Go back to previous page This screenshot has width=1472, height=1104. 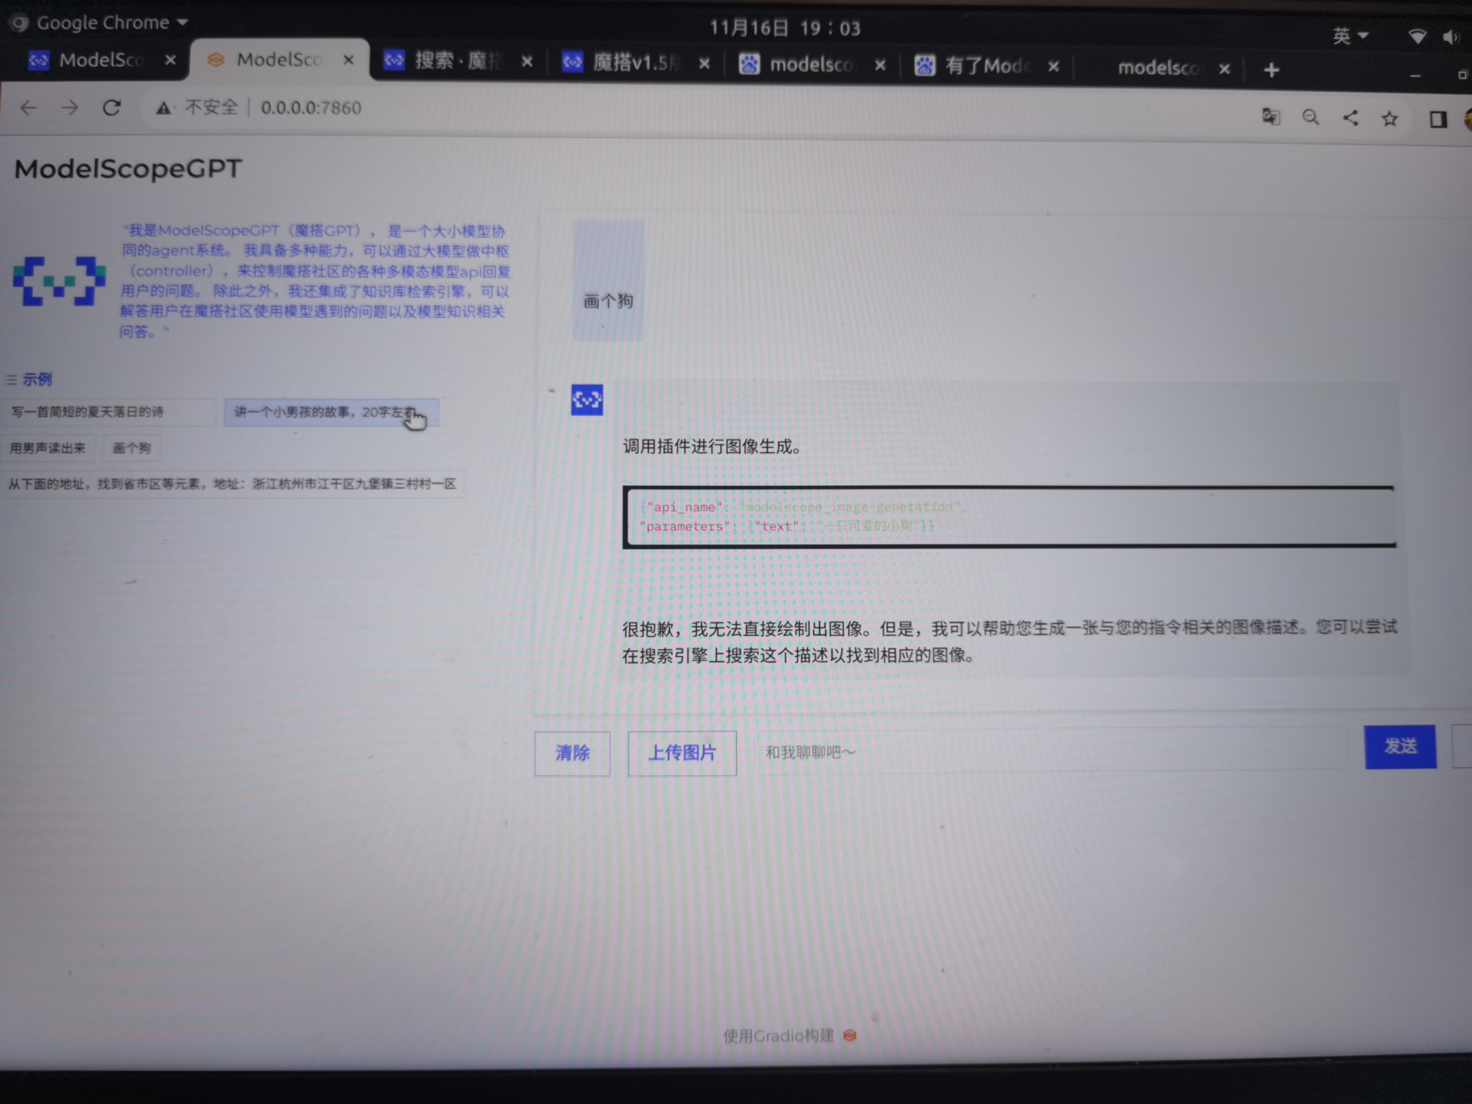pyautogui.click(x=28, y=108)
